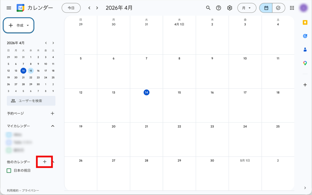312x195 pixels.
Task: Collapse the マイカレンダー section
Action: 52,126
